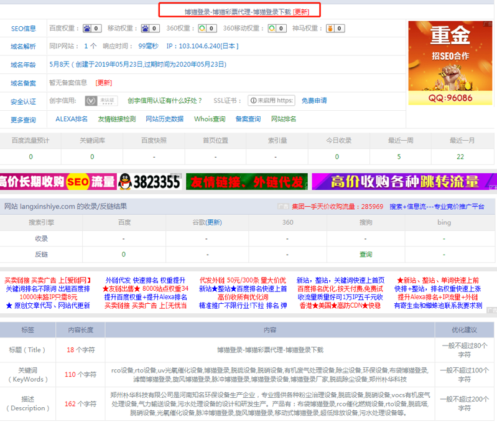Click the 高价收购各种跳转流量 purple banner
This screenshot has height=424, width=497.
coord(404,182)
